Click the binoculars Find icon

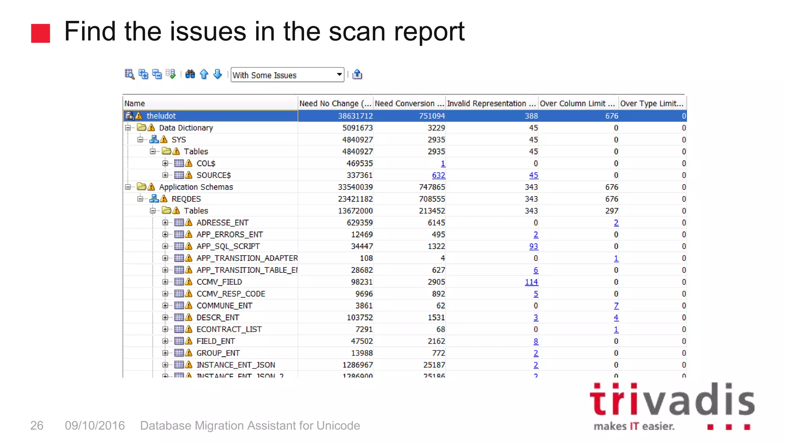190,74
